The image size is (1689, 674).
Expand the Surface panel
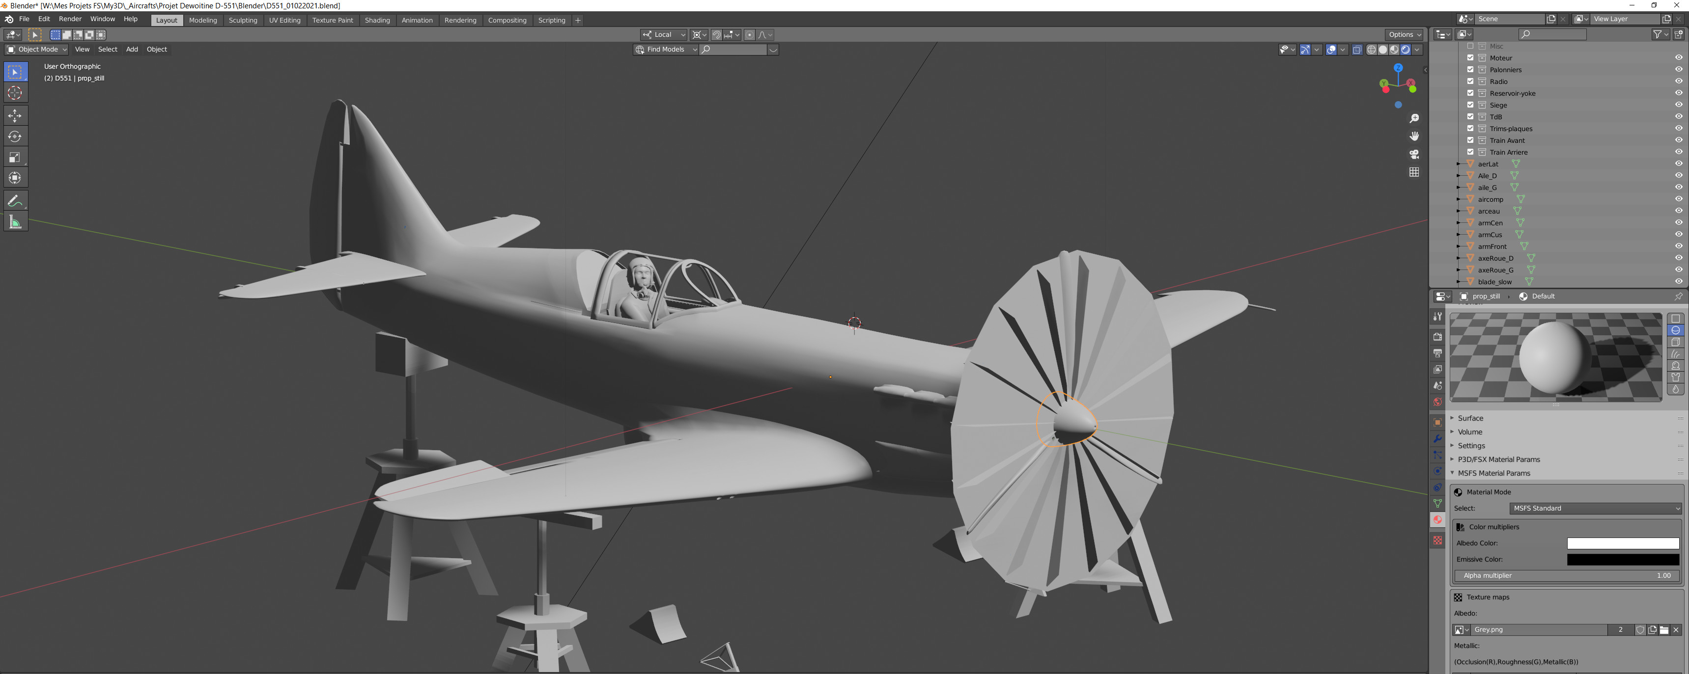(x=1470, y=418)
